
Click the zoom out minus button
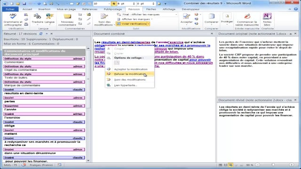(257, 165)
